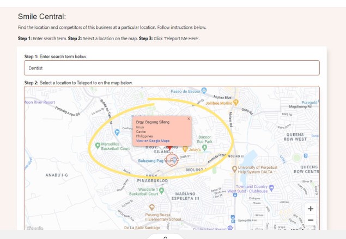Open the View on Google Maps link
346x239 pixels.
pyautogui.click(x=153, y=141)
